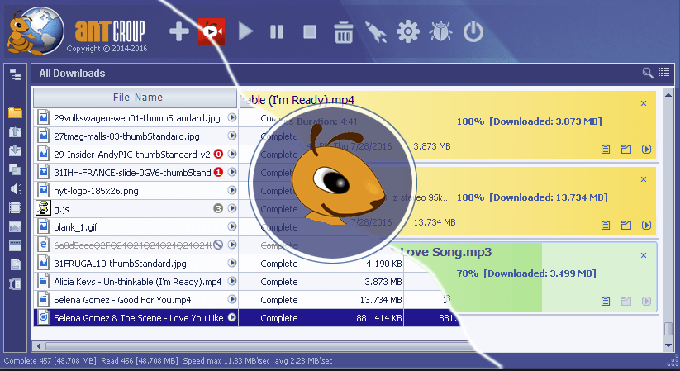Click the All Downloads panel title
This screenshot has width=680, height=371.
(x=72, y=74)
